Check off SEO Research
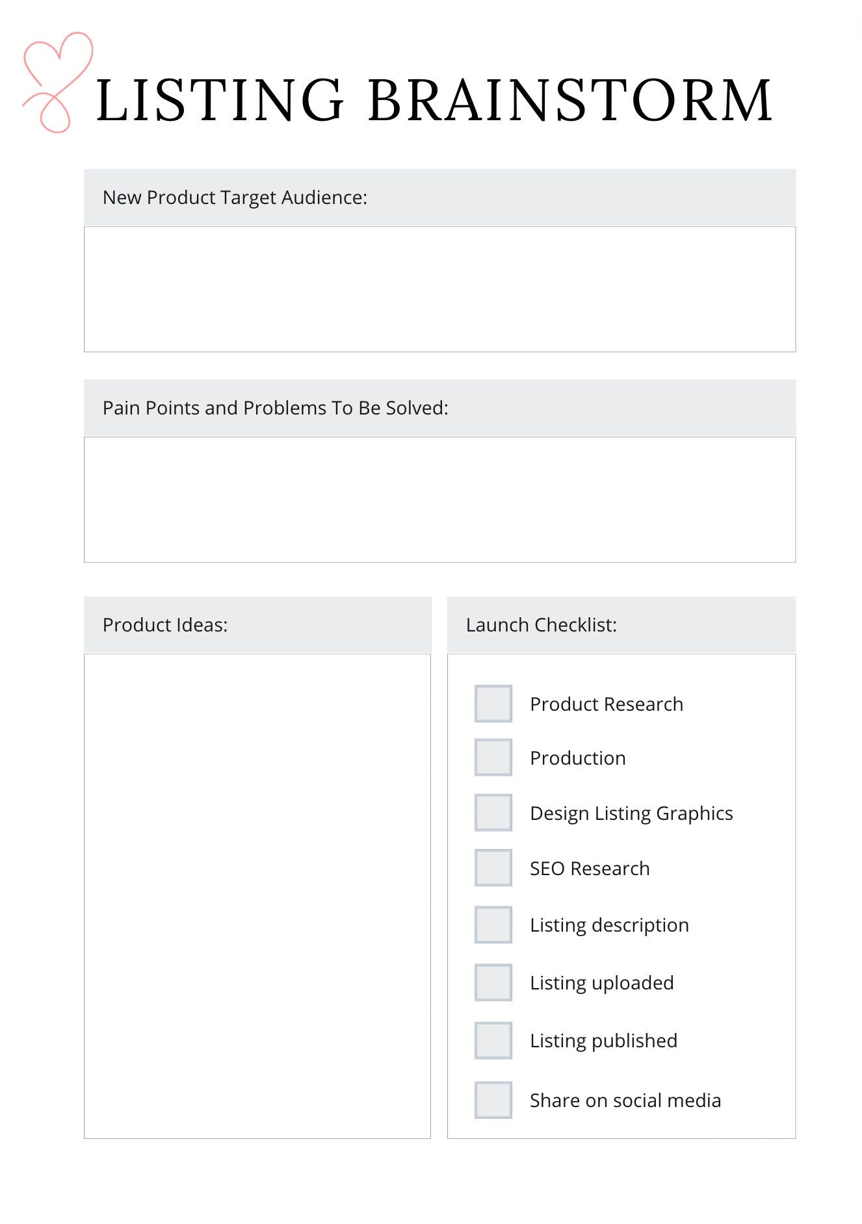Viewport: 862px width, 1224px height. pyautogui.click(x=493, y=868)
